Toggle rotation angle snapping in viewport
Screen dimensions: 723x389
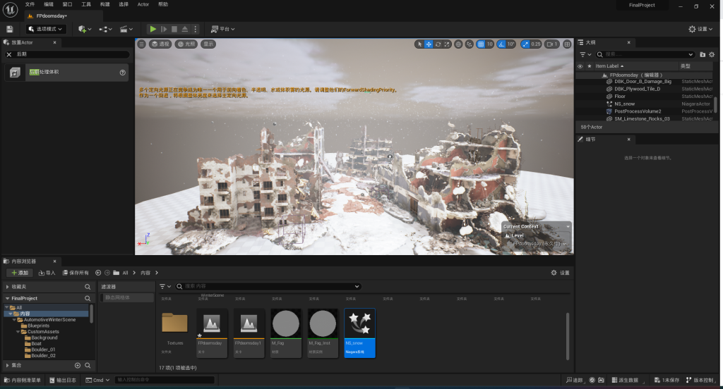click(x=503, y=44)
